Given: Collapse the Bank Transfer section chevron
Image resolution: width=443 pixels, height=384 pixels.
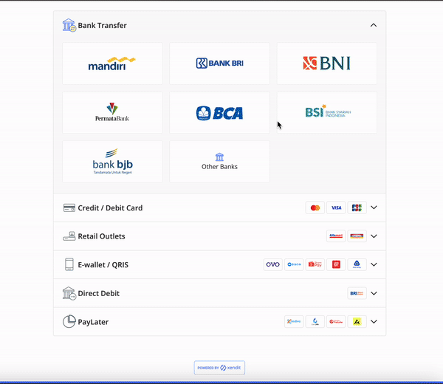Looking at the screenshot, I should 374,25.
